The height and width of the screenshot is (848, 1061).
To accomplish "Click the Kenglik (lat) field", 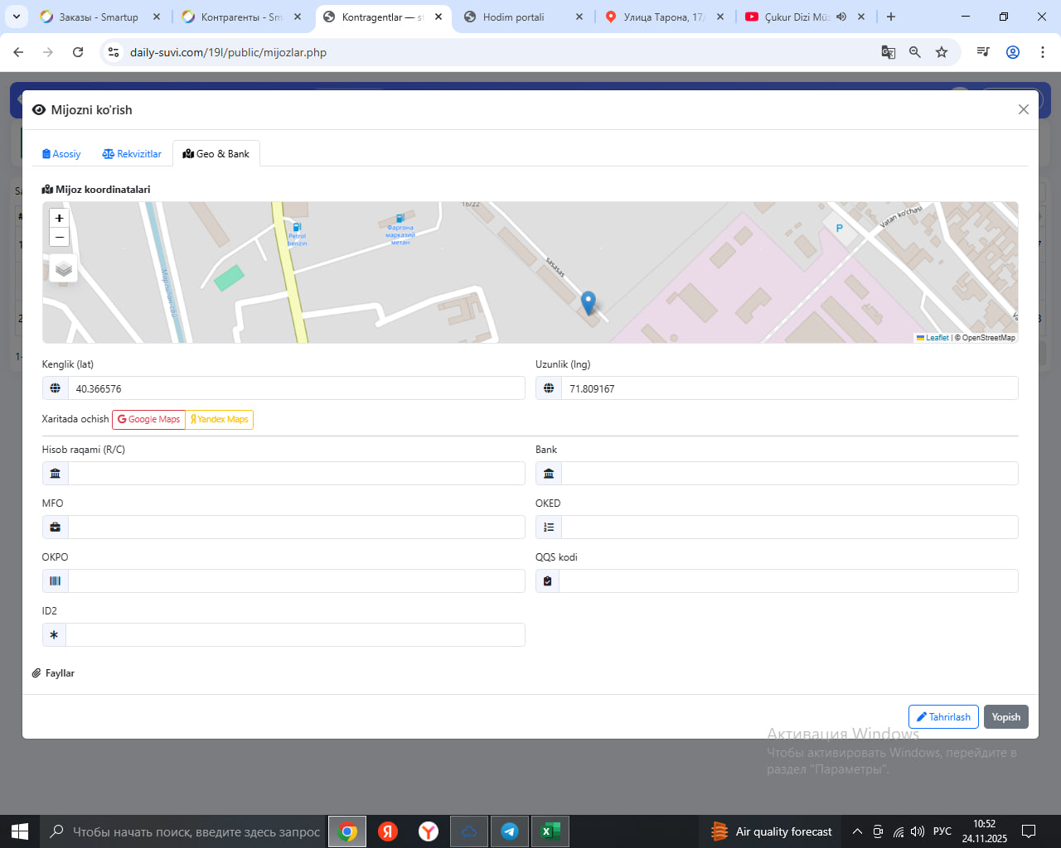I will pos(296,388).
